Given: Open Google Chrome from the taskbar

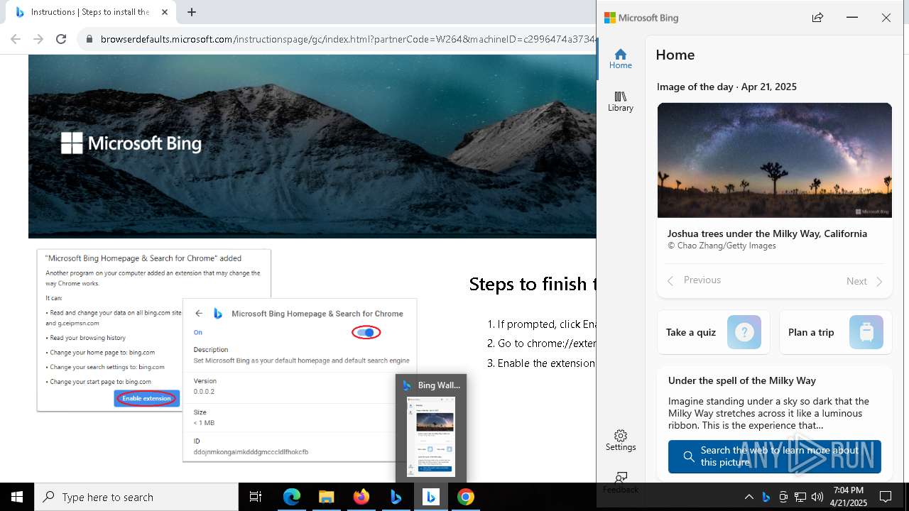Looking at the screenshot, I should (x=465, y=497).
